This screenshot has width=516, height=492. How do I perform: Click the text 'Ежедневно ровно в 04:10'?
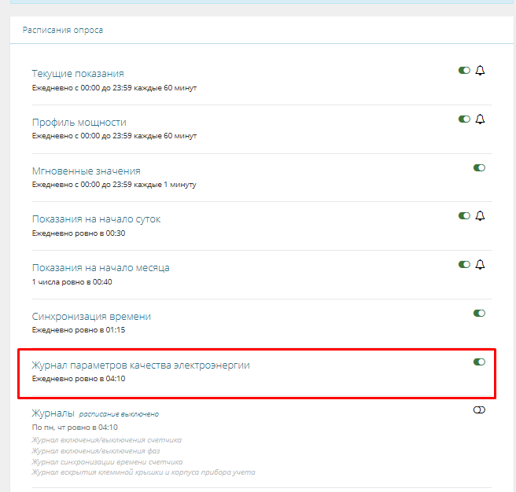[x=79, y=379]
